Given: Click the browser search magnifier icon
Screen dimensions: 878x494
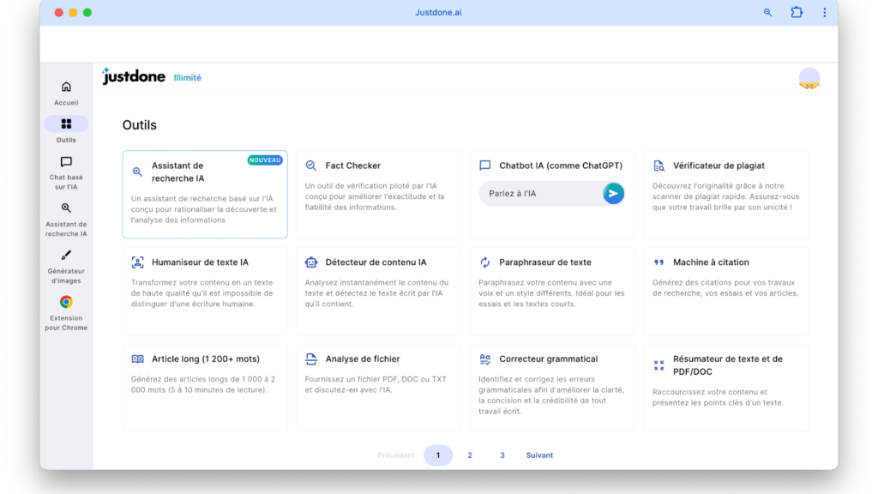Looking at the screenshot, I should point(767,12).
